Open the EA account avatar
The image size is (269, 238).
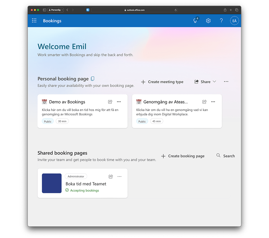(234, 21)
